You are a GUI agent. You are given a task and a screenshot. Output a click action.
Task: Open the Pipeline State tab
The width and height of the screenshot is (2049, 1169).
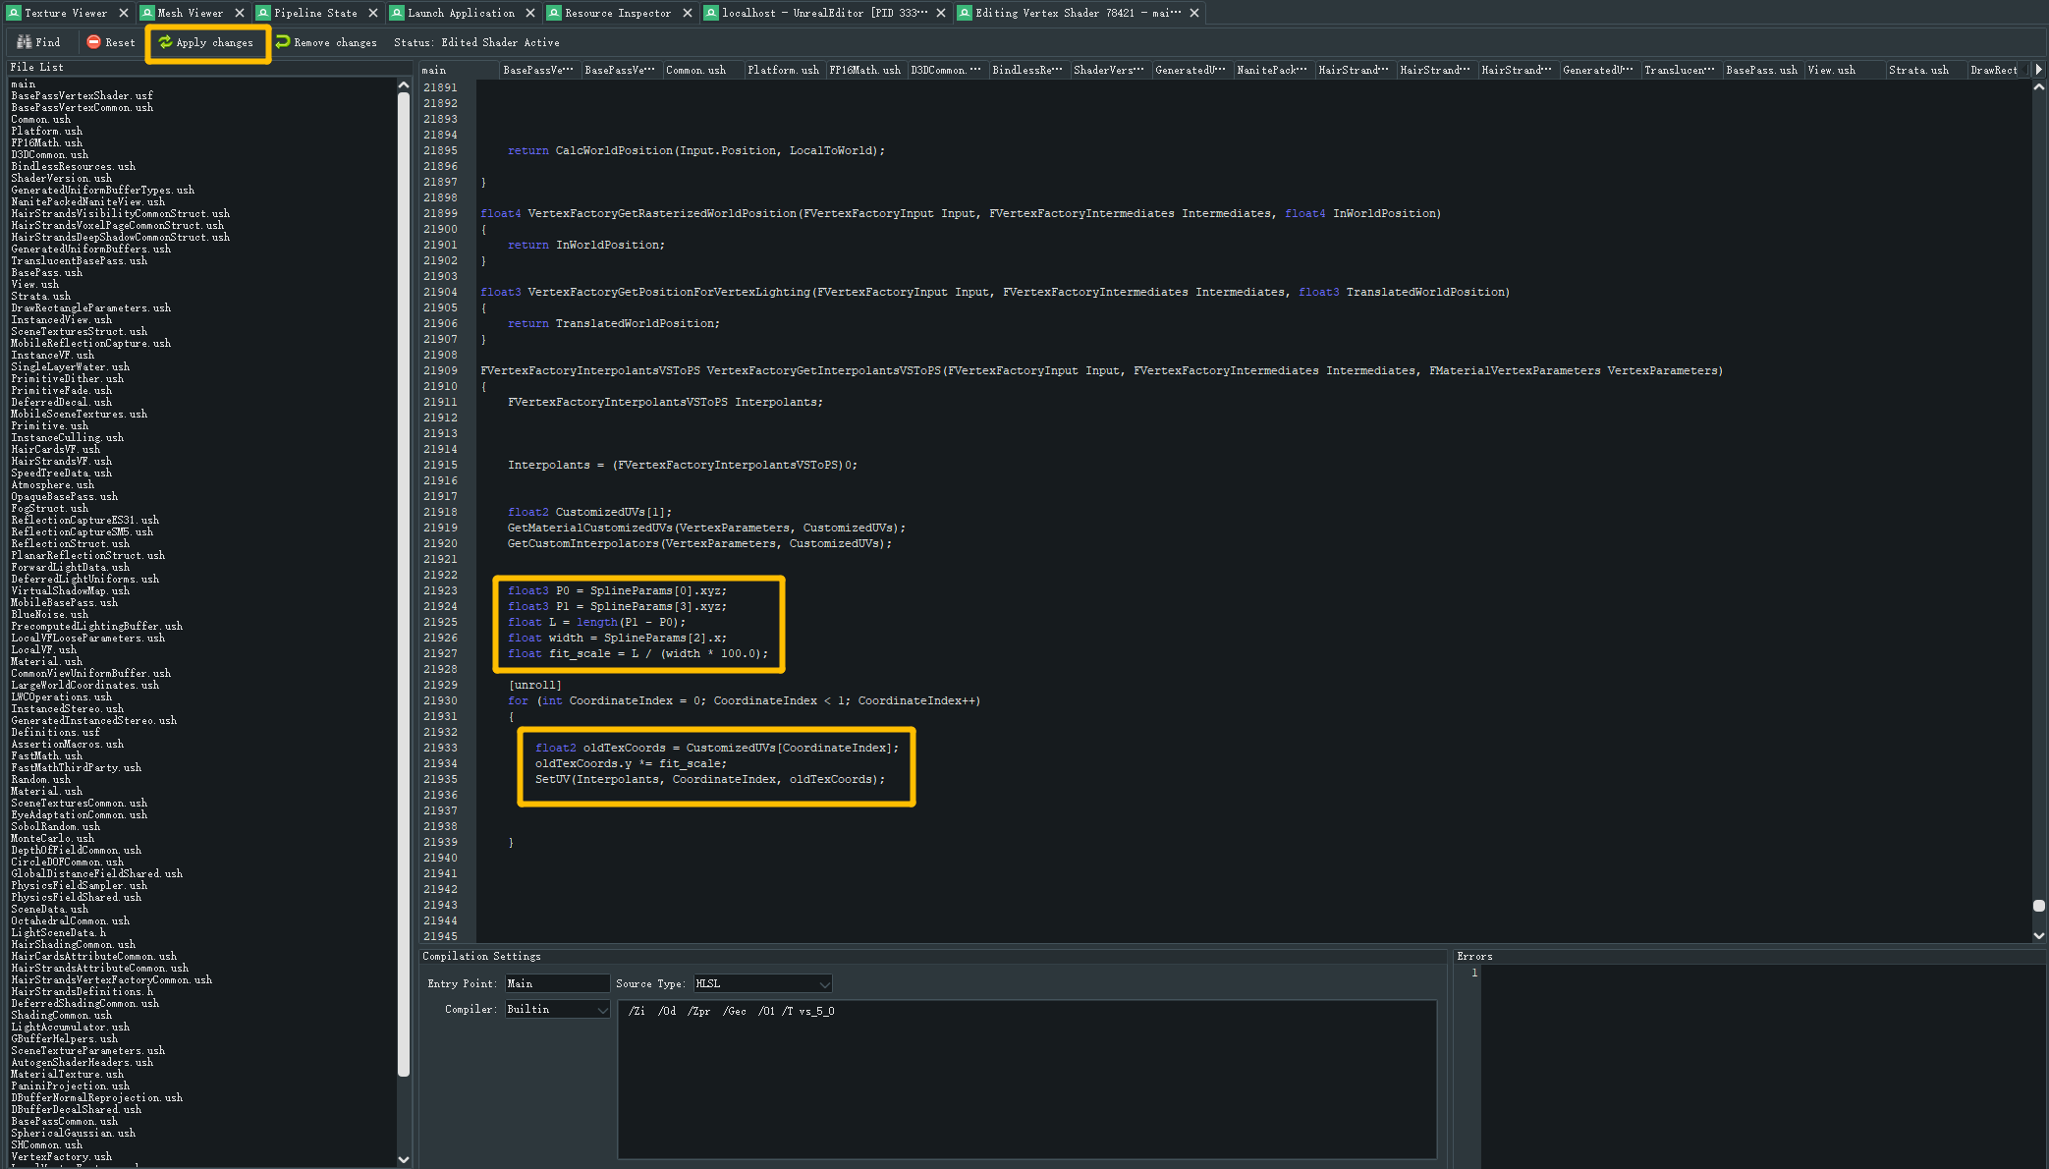click(x=314, y=13)
